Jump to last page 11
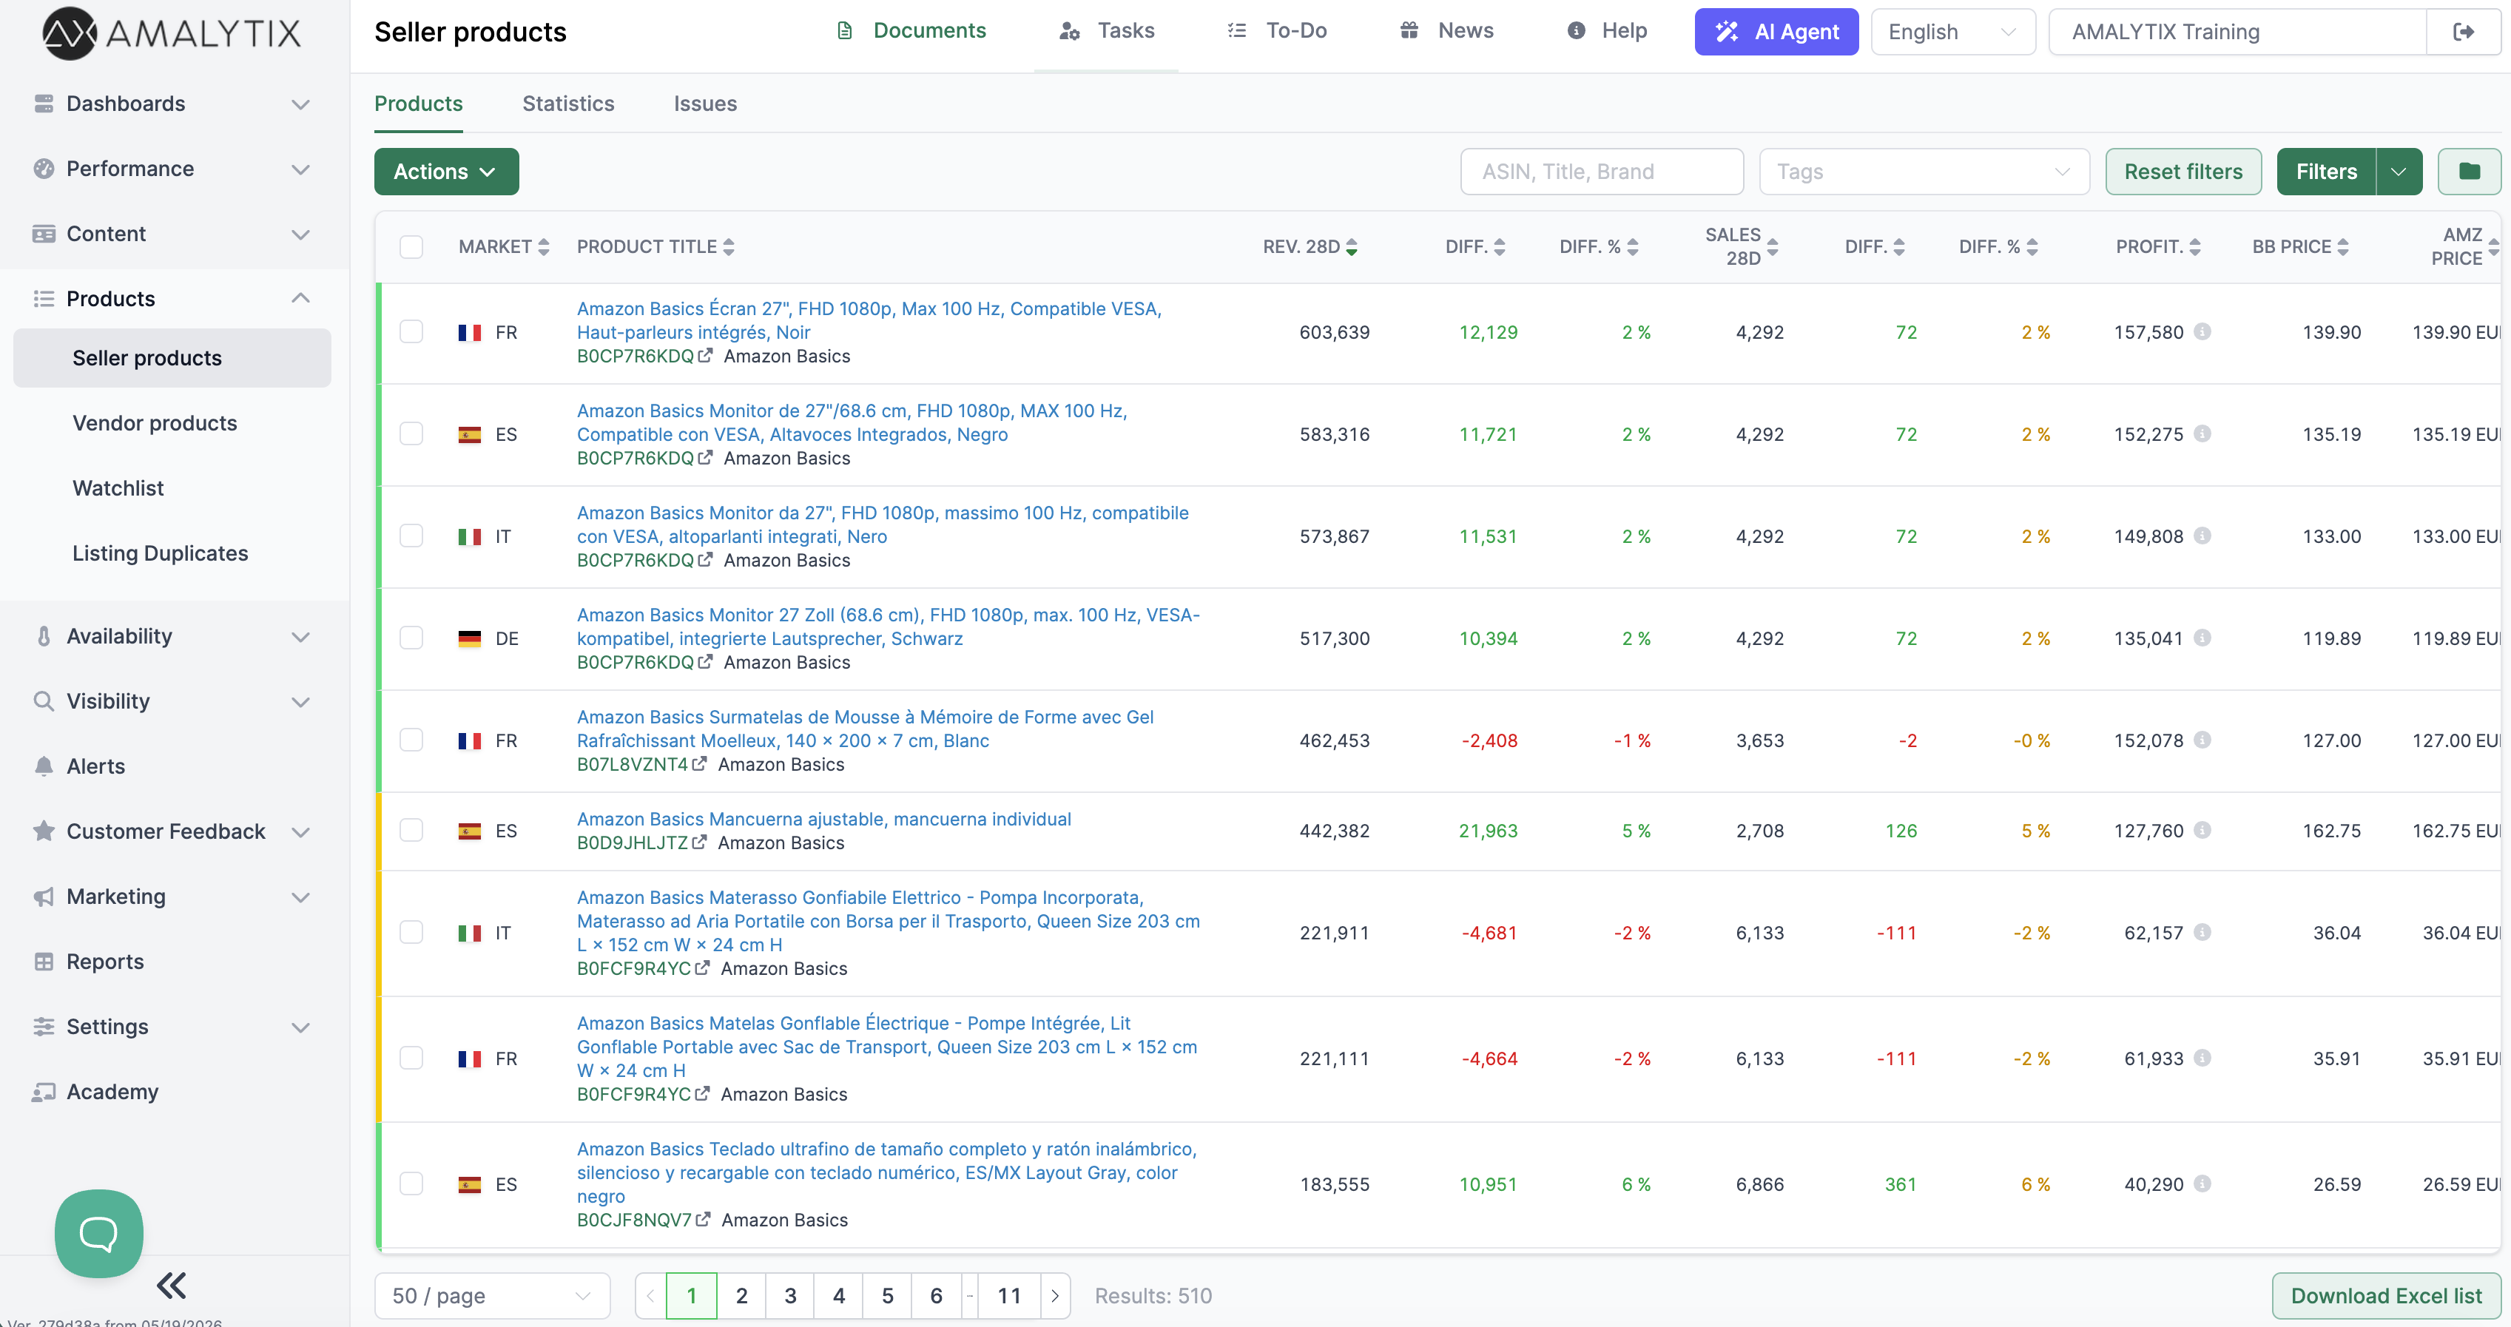2511x1327 pixels. click(x=1009, y=1296)
